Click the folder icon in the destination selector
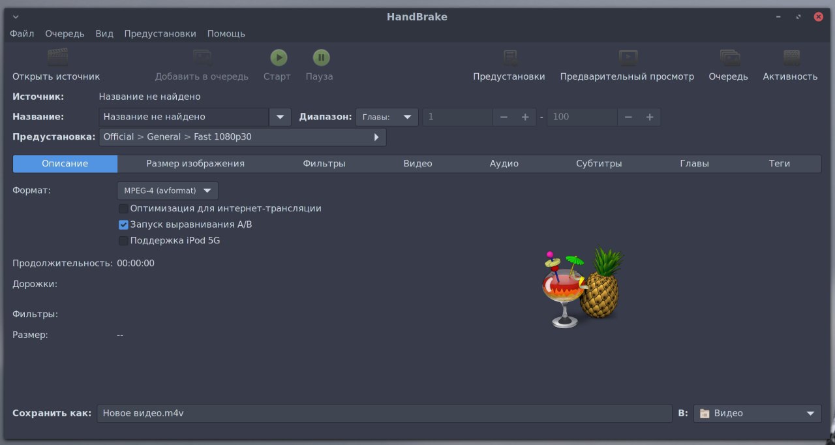Screen dimensions: 835x445 pyautogui.click(x=705, y=413)
